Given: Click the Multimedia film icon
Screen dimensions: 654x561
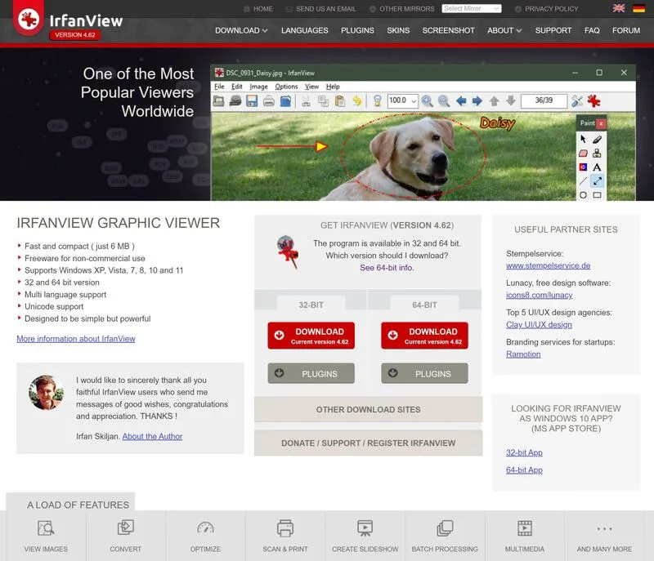Looking at the screenshot, I should pos(525,528).
